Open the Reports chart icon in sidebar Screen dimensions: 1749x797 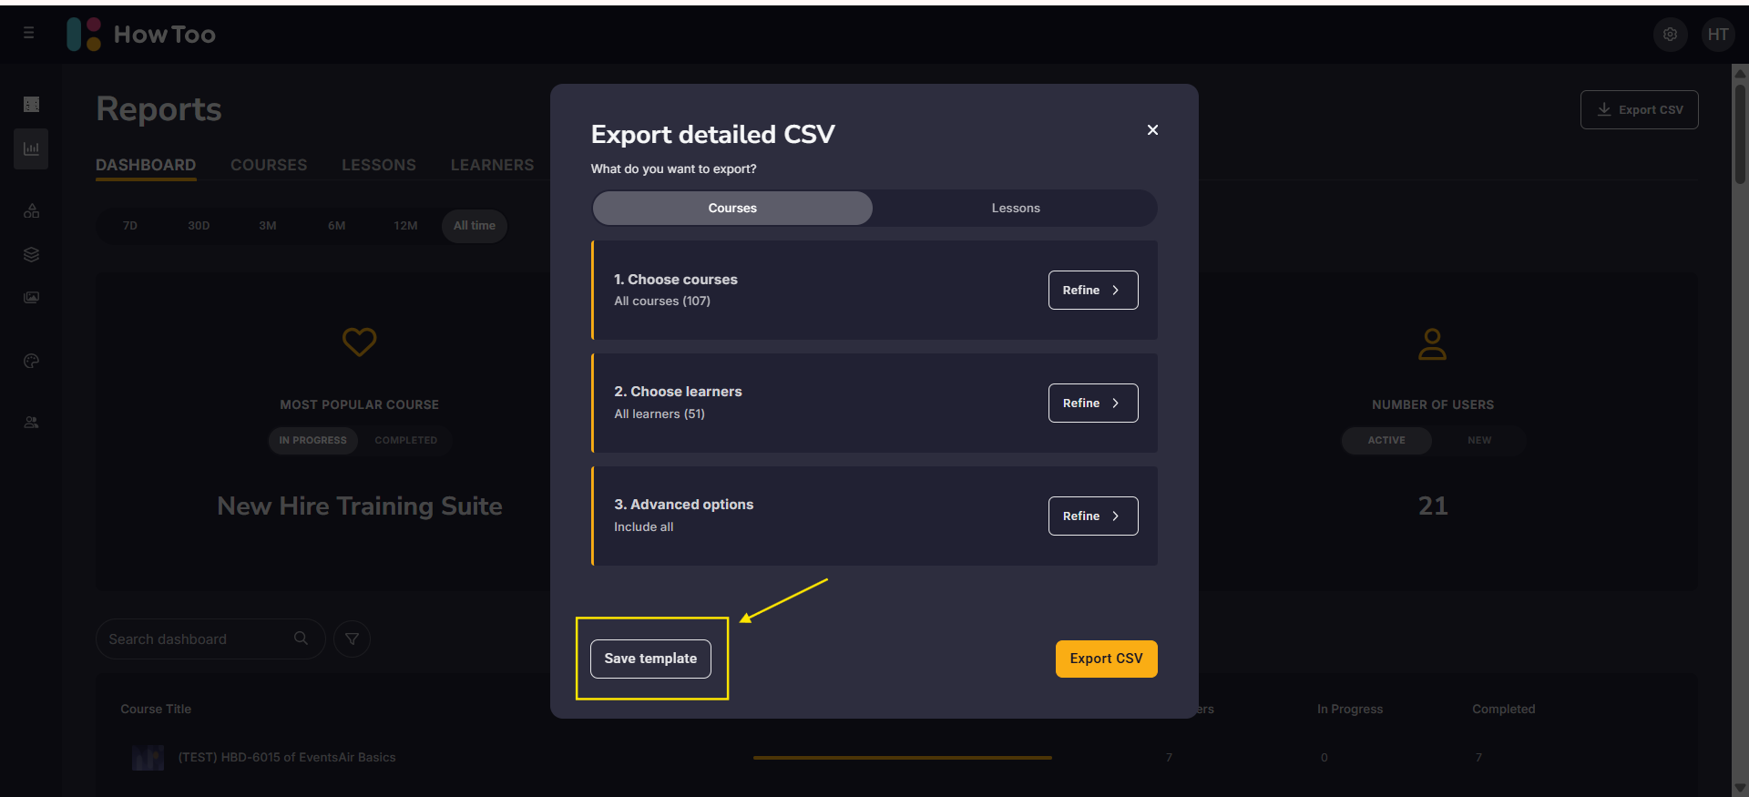click(x=31, y=148)
